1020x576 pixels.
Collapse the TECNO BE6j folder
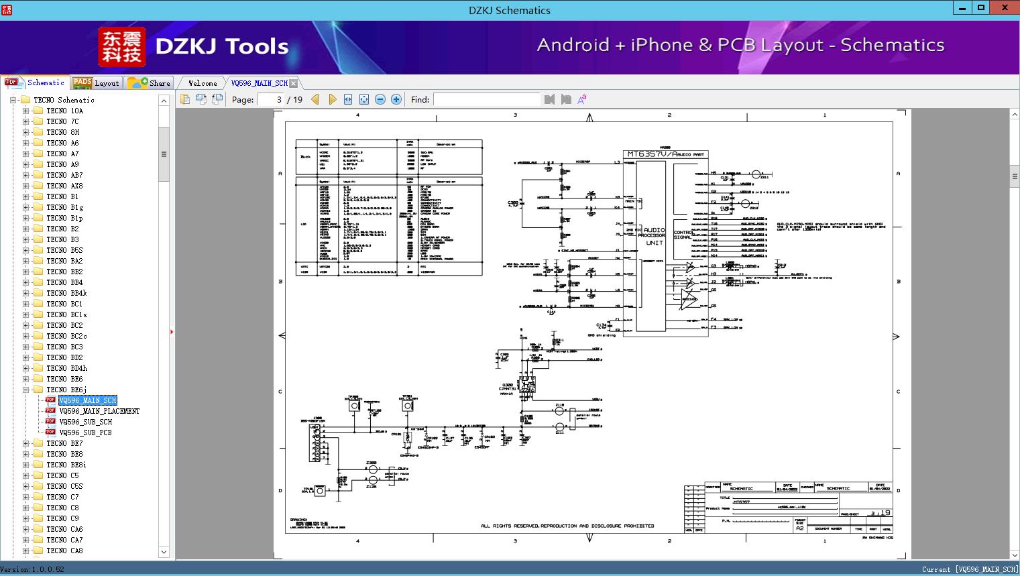click(26, 390)
